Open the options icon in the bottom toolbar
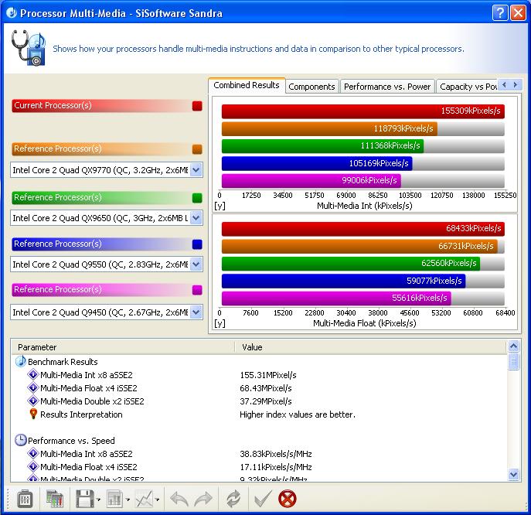Viewport: 531px width, 515px height. 25,499
